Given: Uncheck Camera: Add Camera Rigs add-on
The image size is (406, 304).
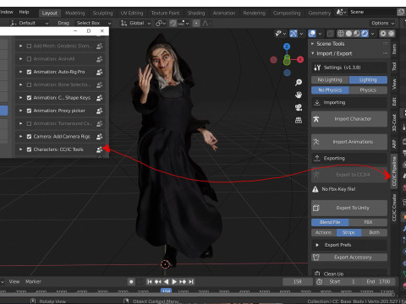Looking at the screenshot, I should point(29,137).
